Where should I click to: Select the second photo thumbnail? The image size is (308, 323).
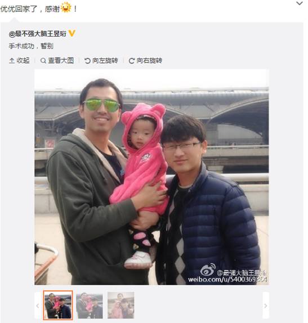(90, 306)
